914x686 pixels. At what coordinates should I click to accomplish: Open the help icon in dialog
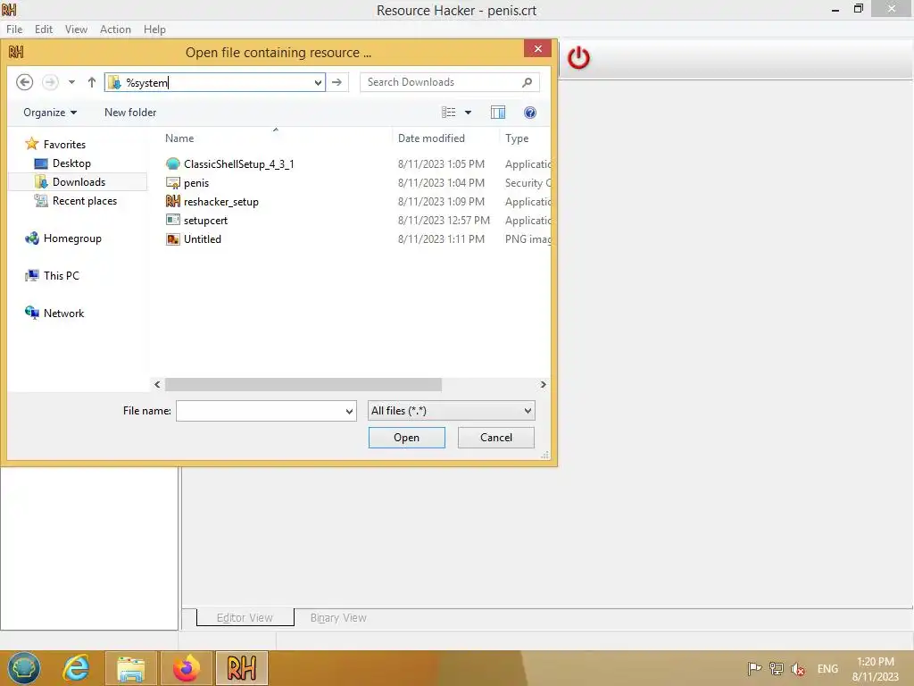point(530,113)
